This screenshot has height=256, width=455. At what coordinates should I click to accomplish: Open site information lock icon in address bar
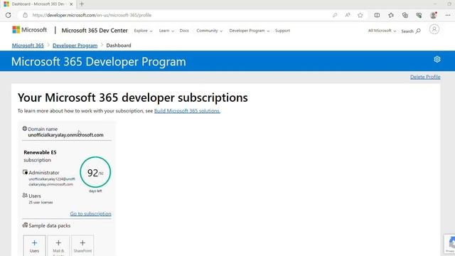click(26, 15)
